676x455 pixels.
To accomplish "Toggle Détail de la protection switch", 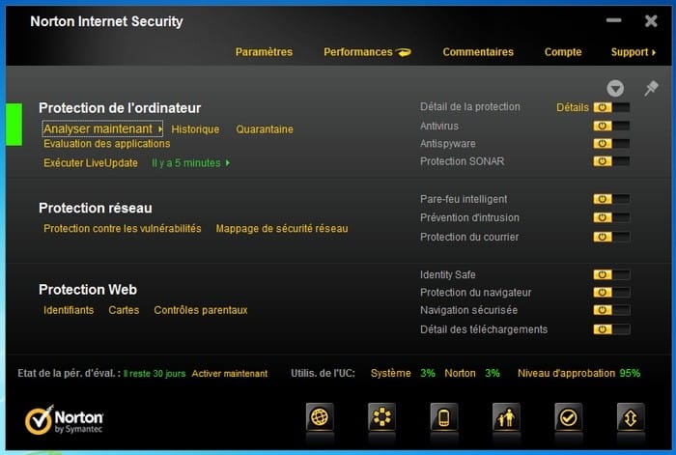I will (x=611, y=107).
